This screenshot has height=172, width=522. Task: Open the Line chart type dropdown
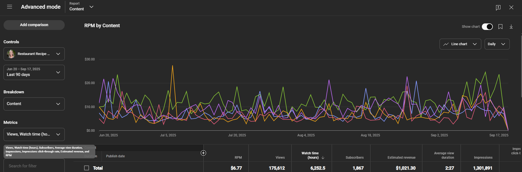pos(460,44)
